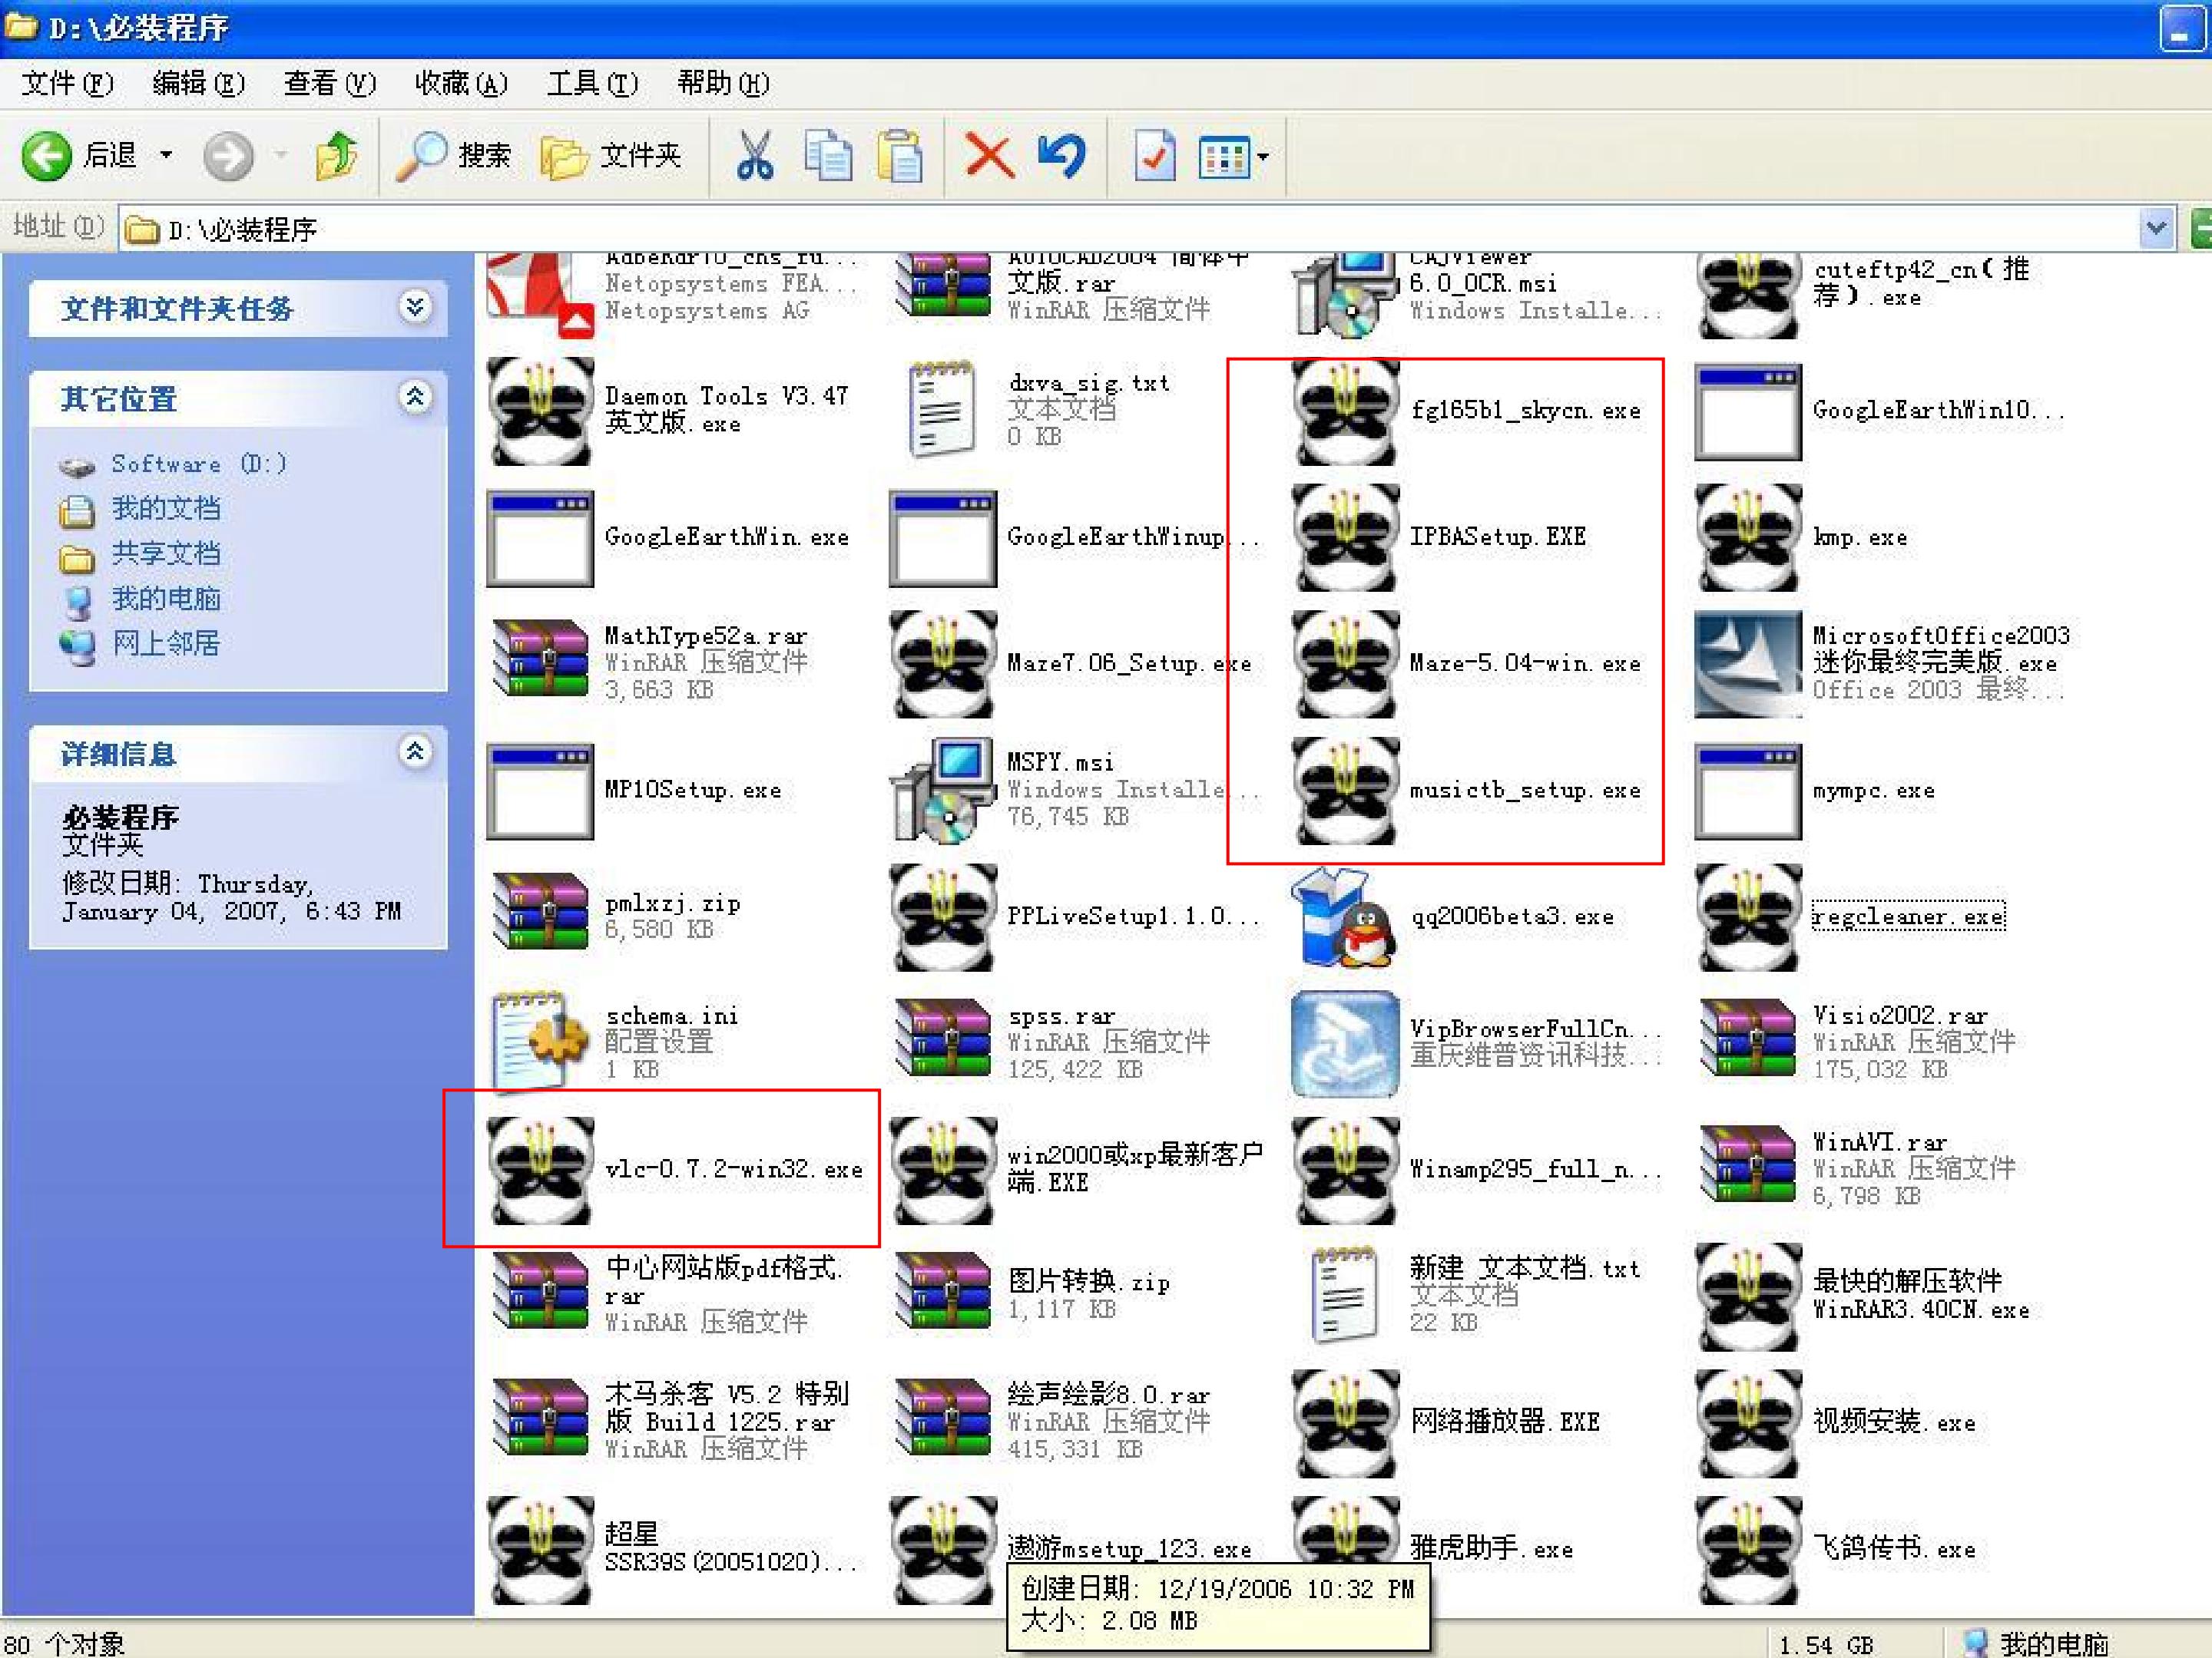Open the 工具(T) menu
This screenshot has width=2212, height=1658.
[x=593, y=83]
